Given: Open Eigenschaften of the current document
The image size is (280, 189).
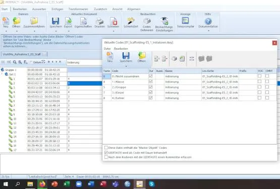Looking at the screenshot, I should click(83, 21).
